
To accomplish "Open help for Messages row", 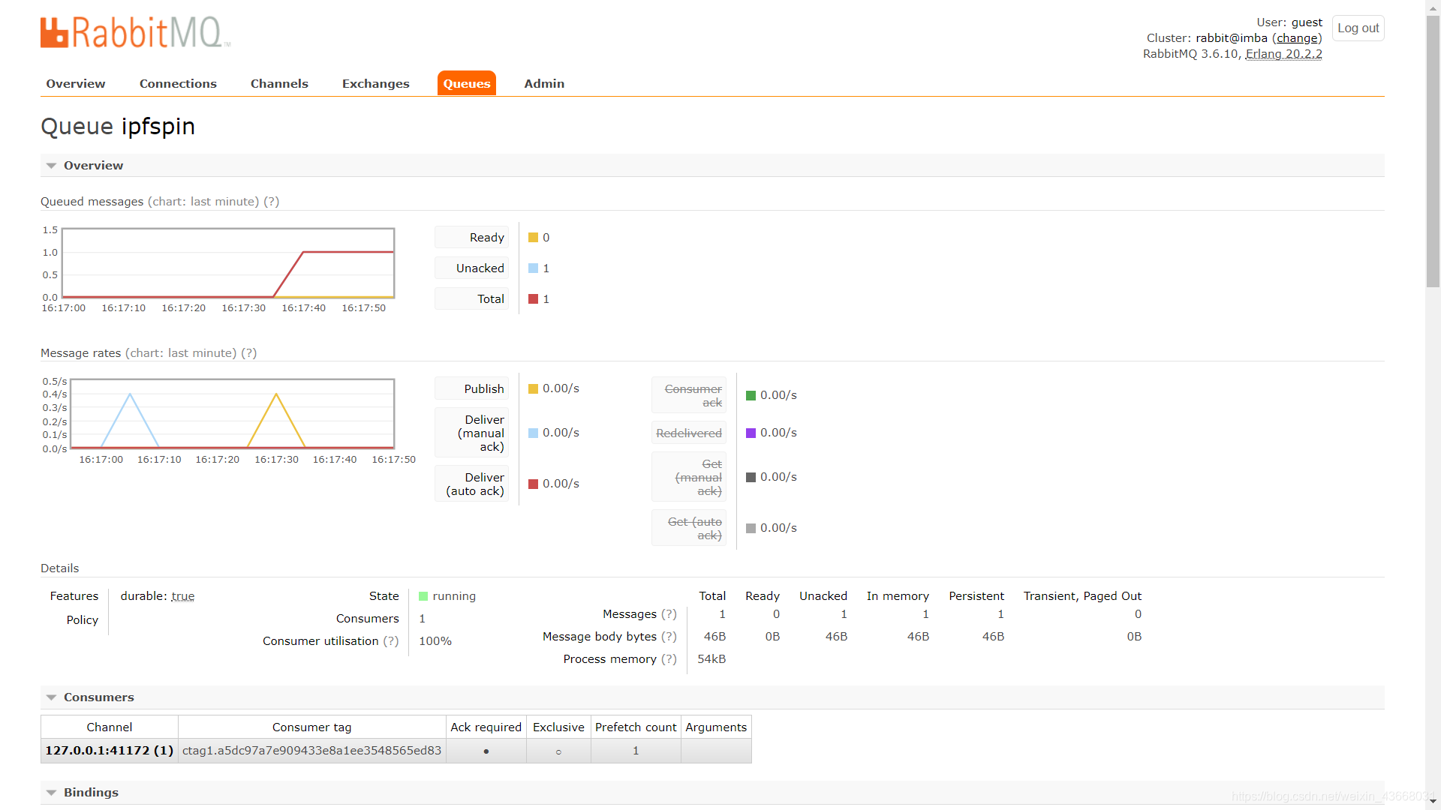I will 669,614.
